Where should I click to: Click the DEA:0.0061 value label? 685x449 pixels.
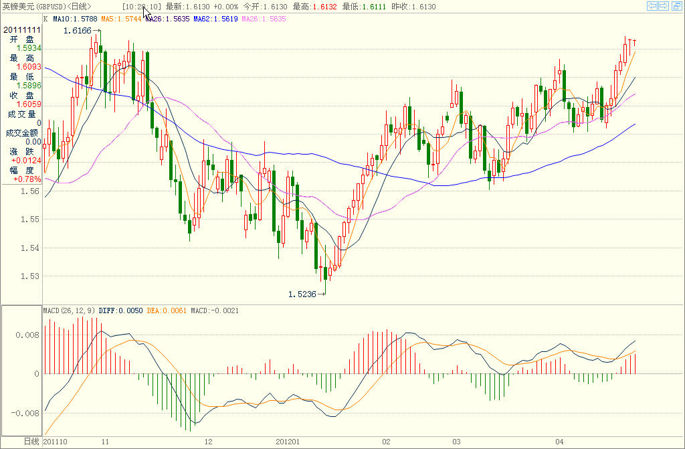167,310
